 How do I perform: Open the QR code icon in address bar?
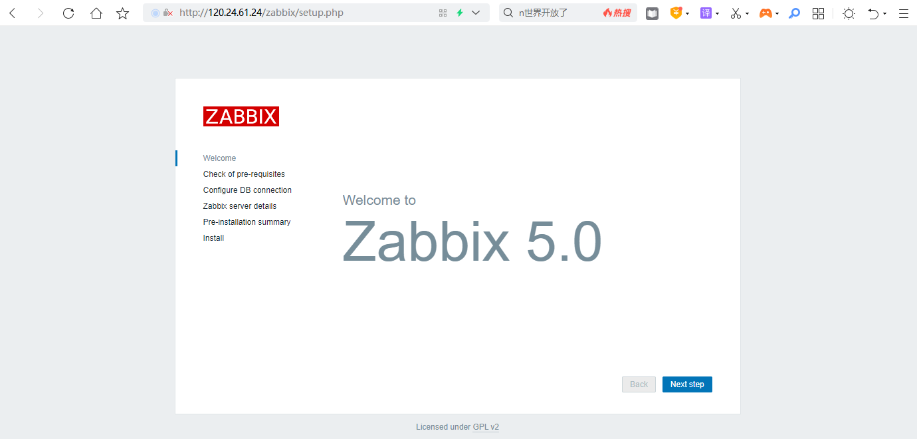[x=443, y=13]
